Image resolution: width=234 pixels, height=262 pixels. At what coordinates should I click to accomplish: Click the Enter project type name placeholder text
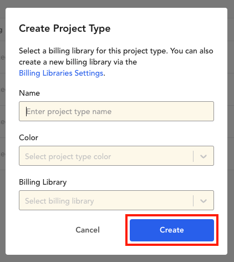tap(69, 112)
